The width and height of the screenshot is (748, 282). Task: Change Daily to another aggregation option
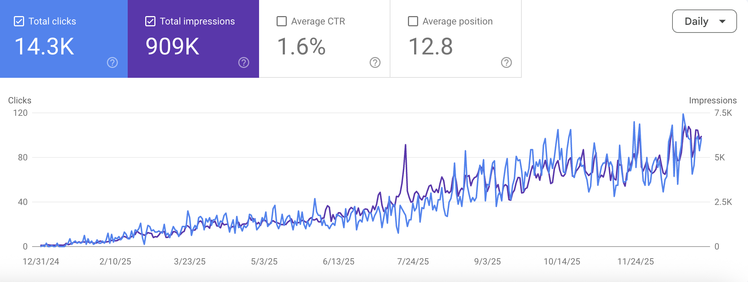(704, 21)
